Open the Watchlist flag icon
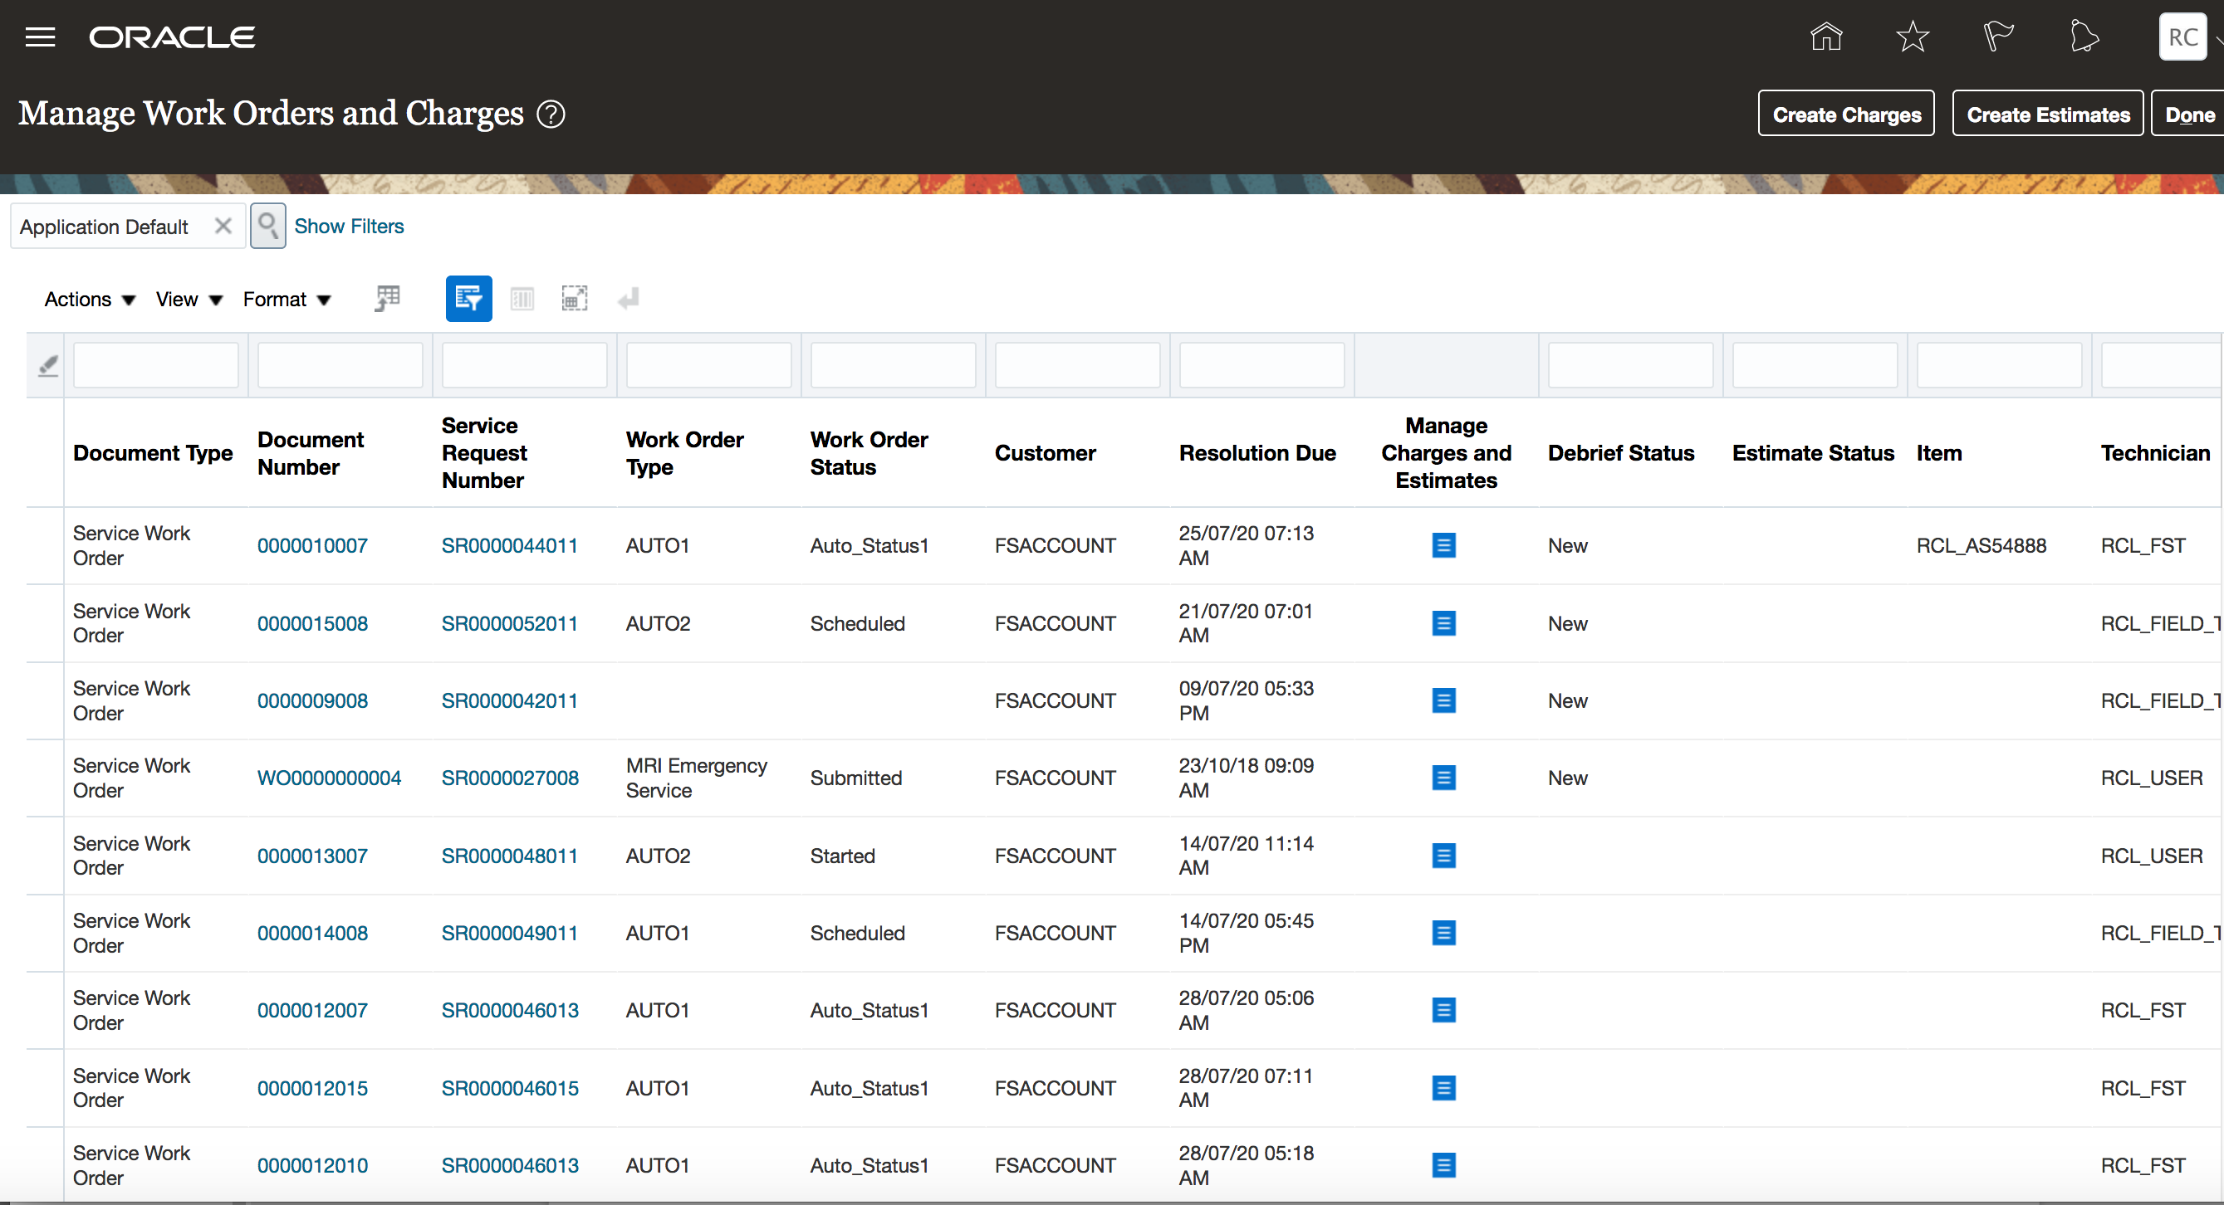 point(1998,37)
